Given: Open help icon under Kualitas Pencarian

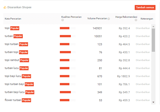Looking at the screenshot, I should click(63, 20).
